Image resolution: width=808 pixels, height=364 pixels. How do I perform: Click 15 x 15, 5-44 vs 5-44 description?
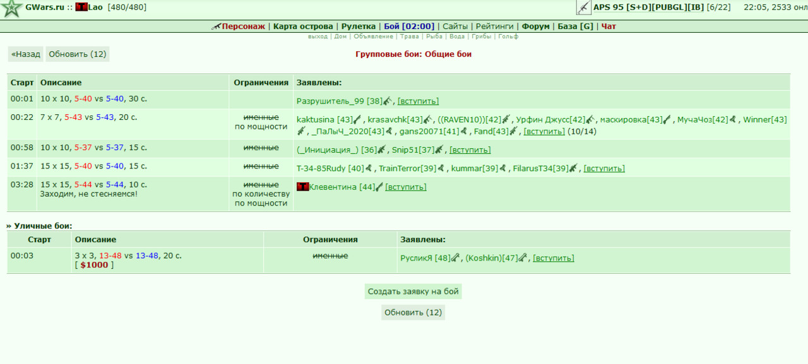[x=93, y=185]
